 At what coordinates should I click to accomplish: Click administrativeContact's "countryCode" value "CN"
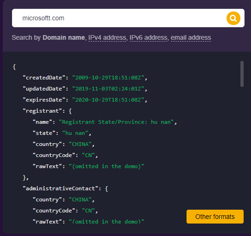click(88, 211)
